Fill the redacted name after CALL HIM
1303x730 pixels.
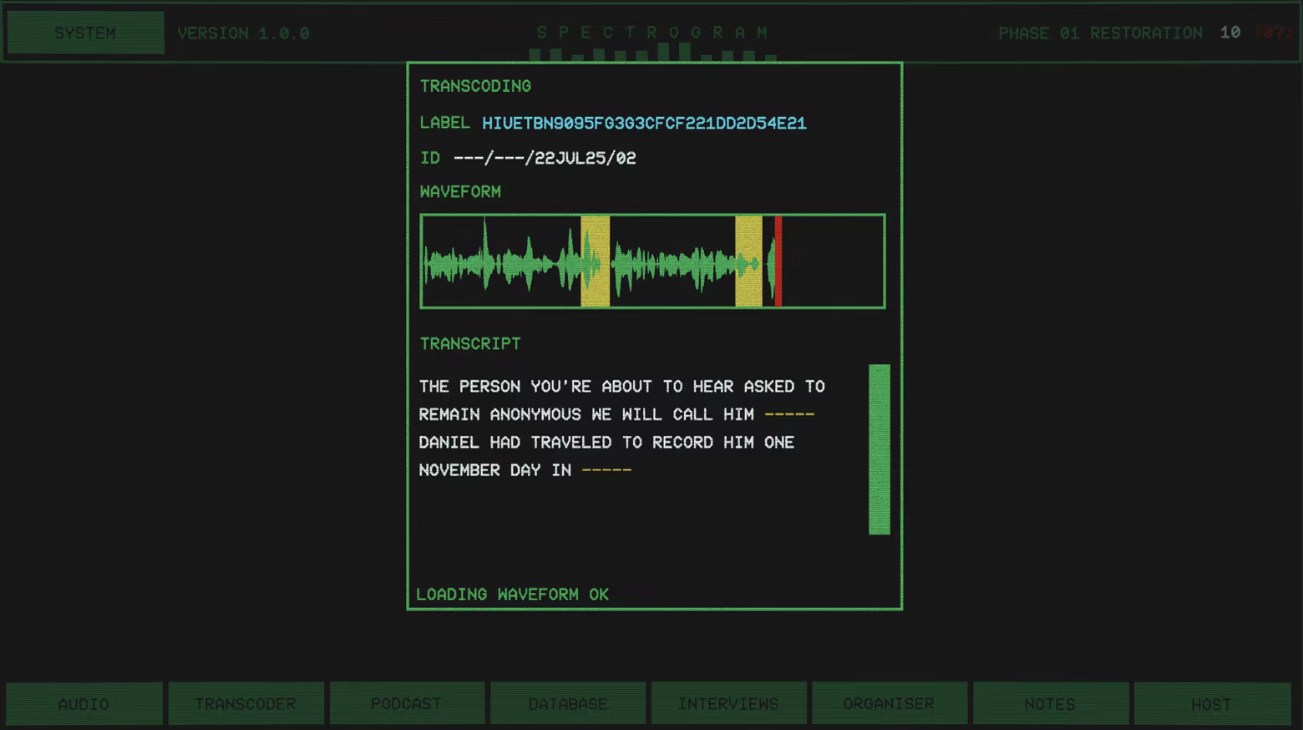pyautogui.click(x=789, y=414)
